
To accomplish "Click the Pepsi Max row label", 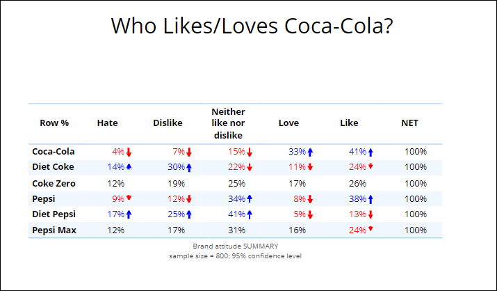I will point(54,230).
